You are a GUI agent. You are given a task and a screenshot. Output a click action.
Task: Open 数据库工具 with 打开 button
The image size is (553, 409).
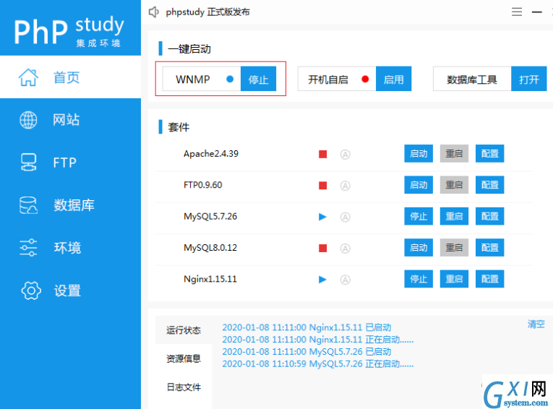[528, 79]
